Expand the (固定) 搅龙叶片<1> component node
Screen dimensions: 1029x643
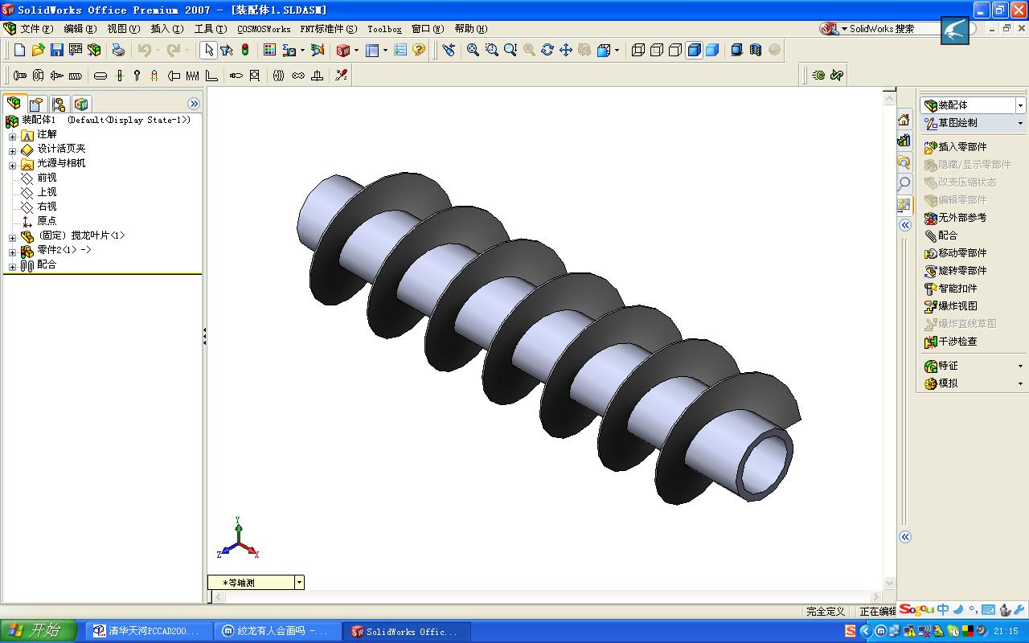pyautogui.click(x=12, y=237)
